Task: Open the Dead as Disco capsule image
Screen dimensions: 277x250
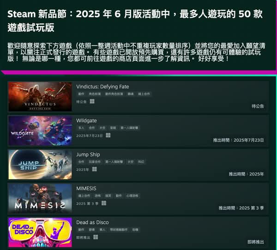Action: click(40, 233)
